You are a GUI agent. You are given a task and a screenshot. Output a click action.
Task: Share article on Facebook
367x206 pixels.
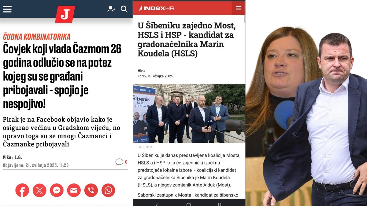(22, 190)
